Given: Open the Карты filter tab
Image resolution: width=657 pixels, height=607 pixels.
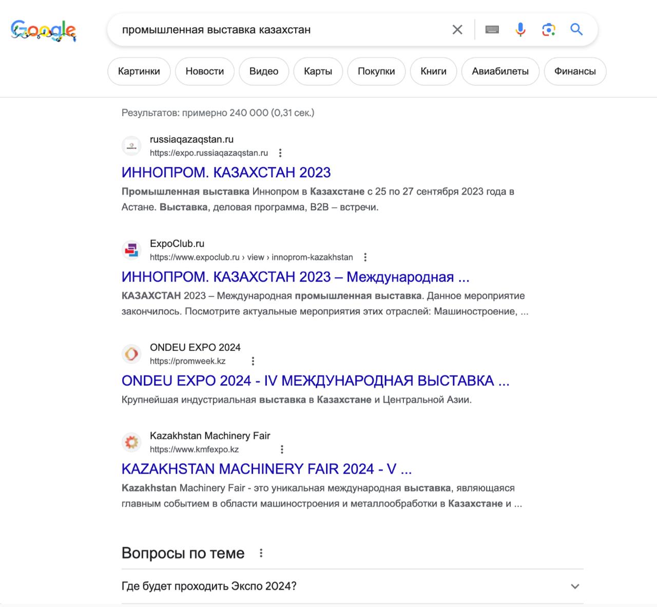Looking at the screenshot, I should 318,71.
